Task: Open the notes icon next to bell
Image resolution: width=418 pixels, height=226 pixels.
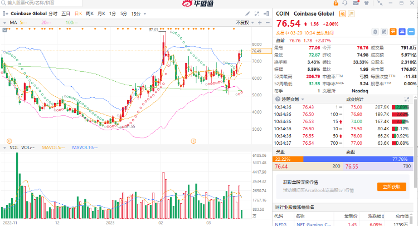Action: tap(384, 32)
